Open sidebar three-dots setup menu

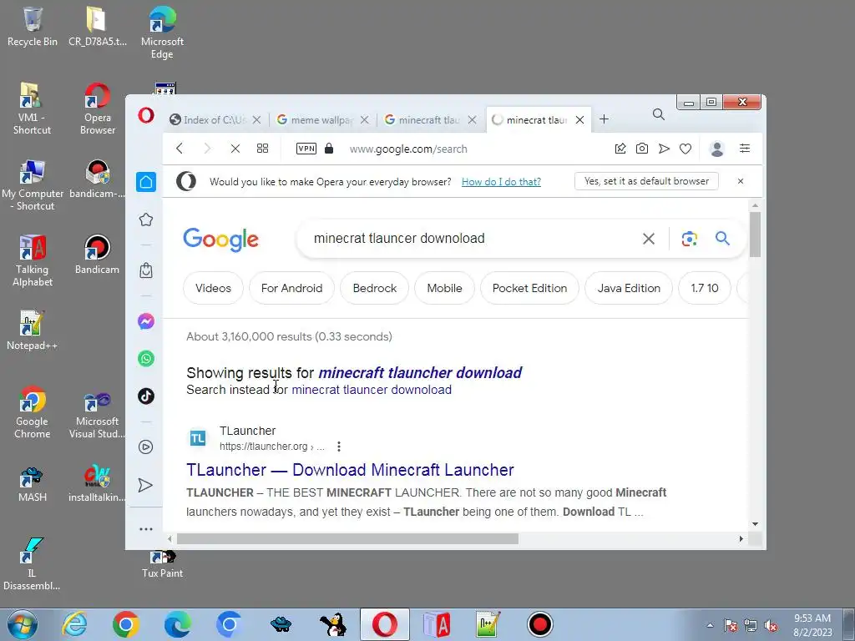pos(145,528)
